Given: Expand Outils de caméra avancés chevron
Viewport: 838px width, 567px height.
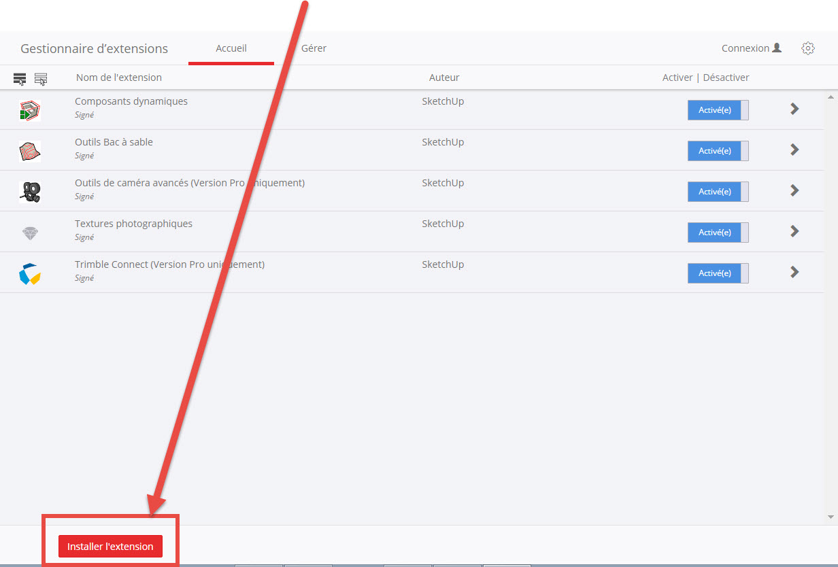Looking at the screenshot, I should pyautogui.click(x=794, y=190).
